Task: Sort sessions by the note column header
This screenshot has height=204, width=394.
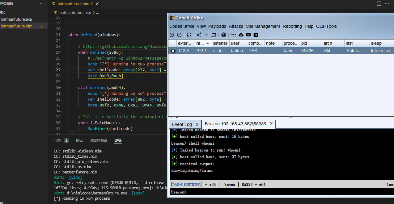Action: click(x=273, y=43)
